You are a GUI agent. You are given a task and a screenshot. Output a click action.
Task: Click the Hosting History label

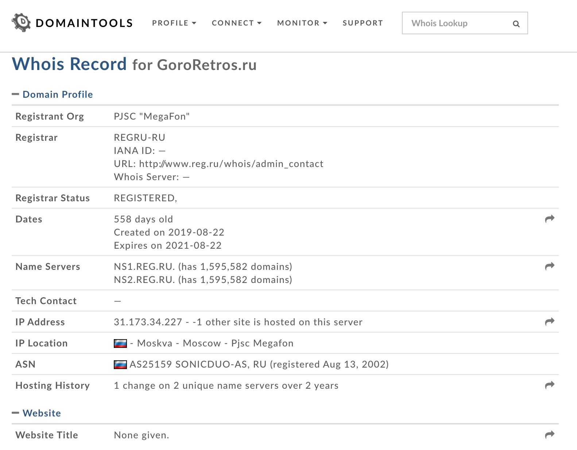point(53,385)
